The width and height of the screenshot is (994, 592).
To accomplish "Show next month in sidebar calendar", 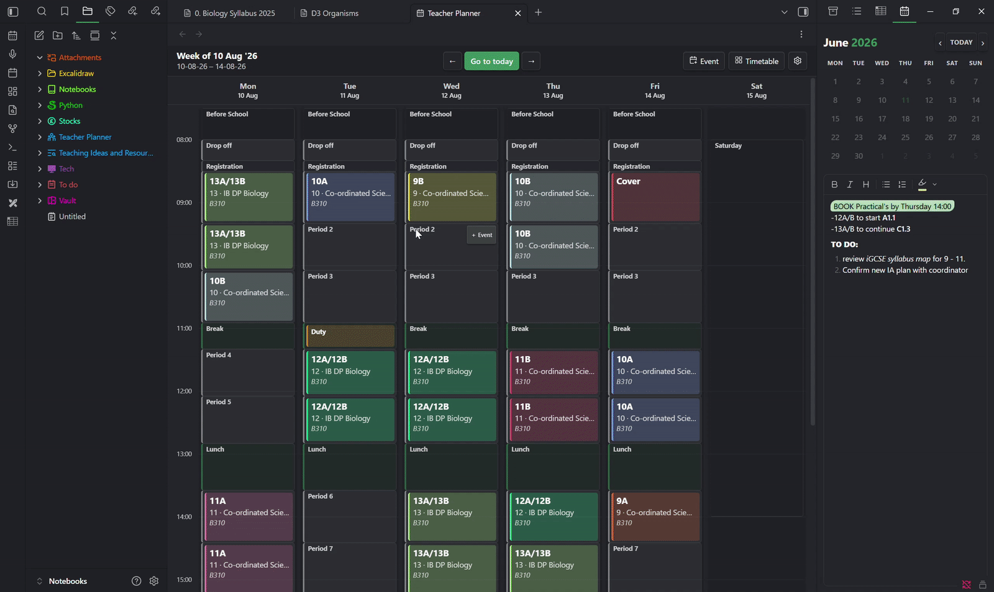I will click(x=982, y=43).
